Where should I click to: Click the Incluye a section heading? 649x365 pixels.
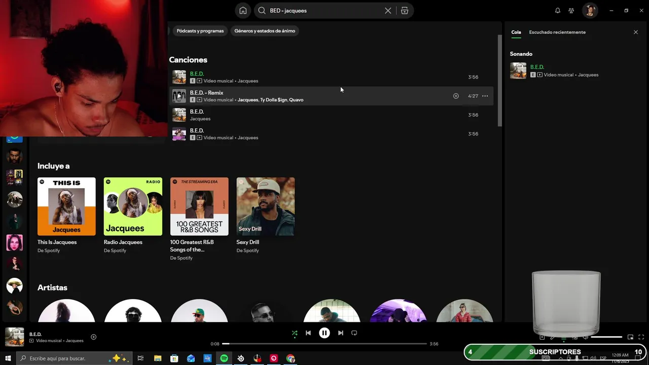click(x=53, y=166)
